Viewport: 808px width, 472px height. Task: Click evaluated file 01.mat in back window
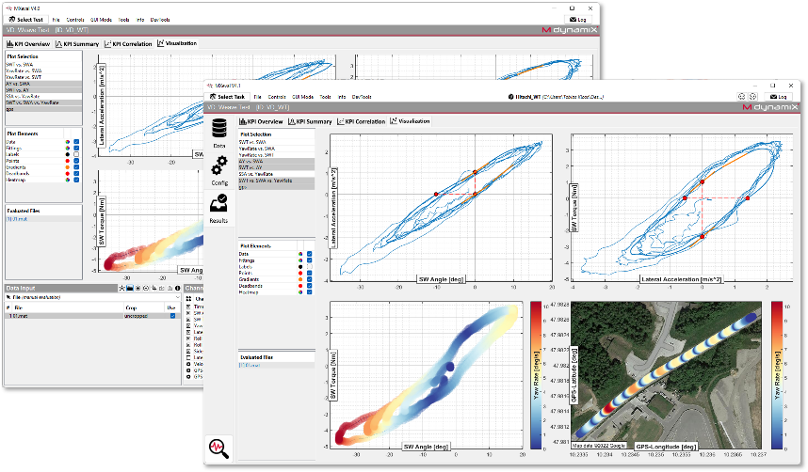(x=43, y=219)
